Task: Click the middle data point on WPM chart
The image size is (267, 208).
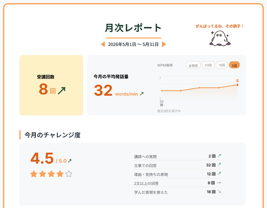Action: [199, 88]
